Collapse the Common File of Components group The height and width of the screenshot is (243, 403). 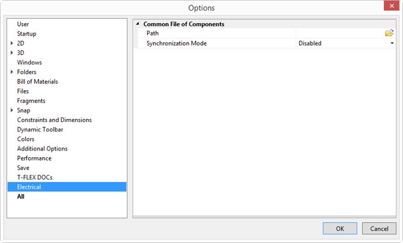tap(137, 24)
